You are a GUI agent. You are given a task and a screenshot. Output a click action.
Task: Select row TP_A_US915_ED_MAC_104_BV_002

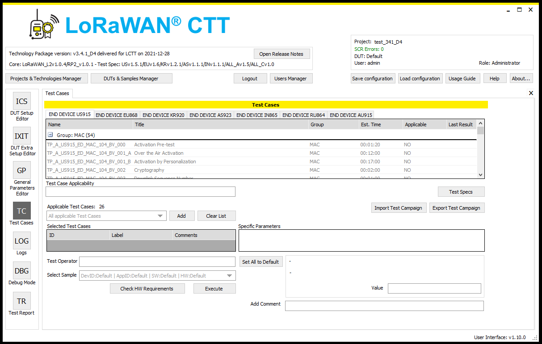coord(261,170)
